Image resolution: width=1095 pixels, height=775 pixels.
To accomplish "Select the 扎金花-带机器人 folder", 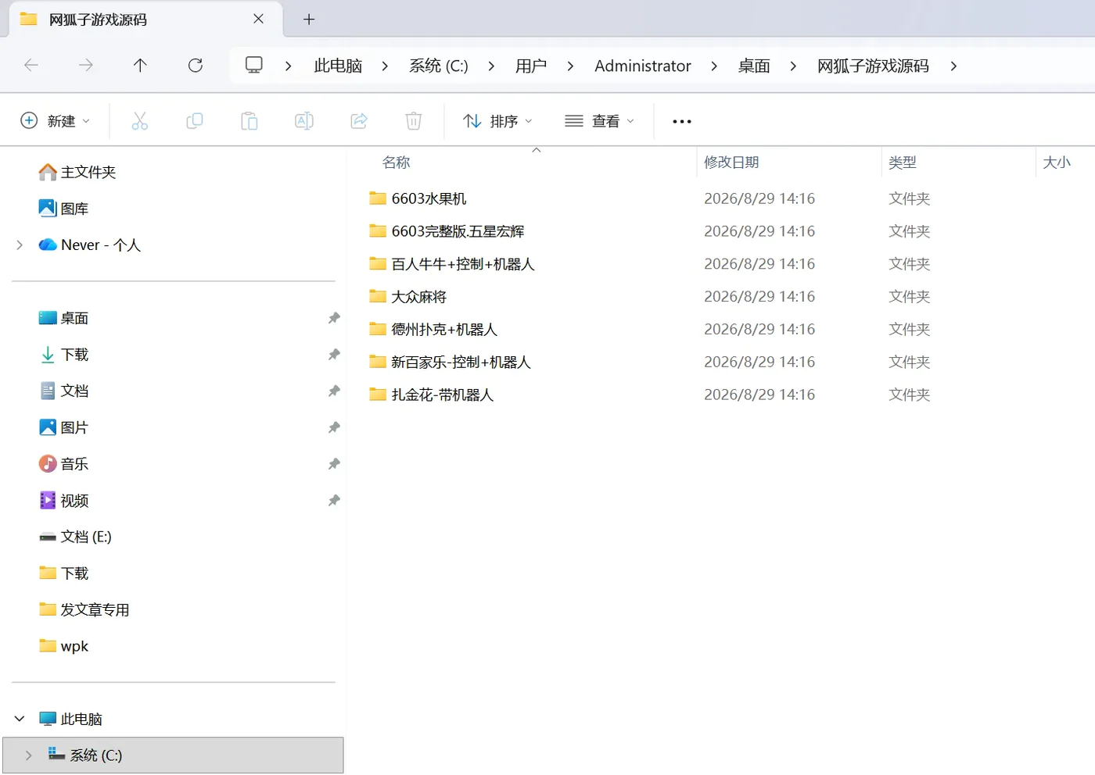I will 442,395.
